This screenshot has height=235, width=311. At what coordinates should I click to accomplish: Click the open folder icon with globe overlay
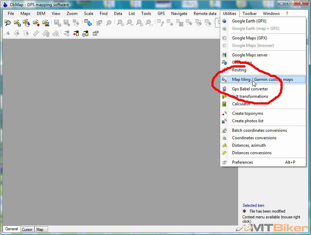pos(17,23)
